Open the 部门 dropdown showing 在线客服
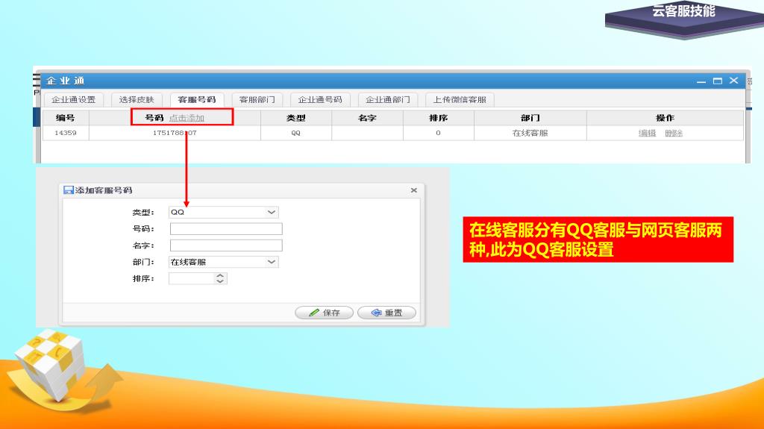The image size is (764, 429). point(224,262)
